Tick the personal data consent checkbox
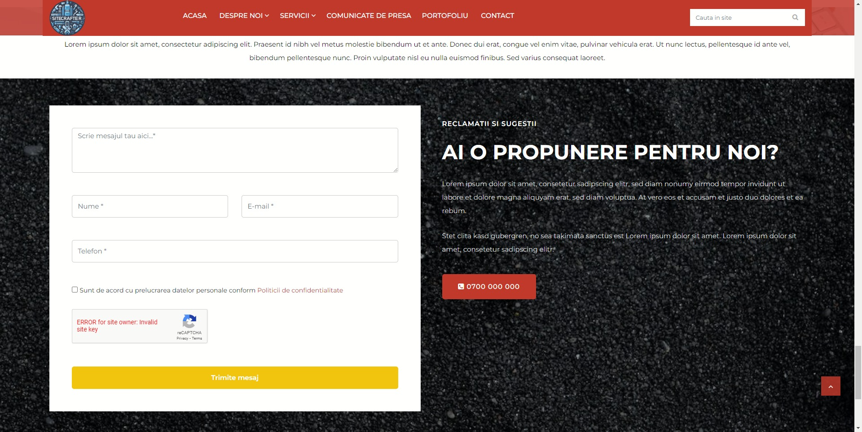 75,290
